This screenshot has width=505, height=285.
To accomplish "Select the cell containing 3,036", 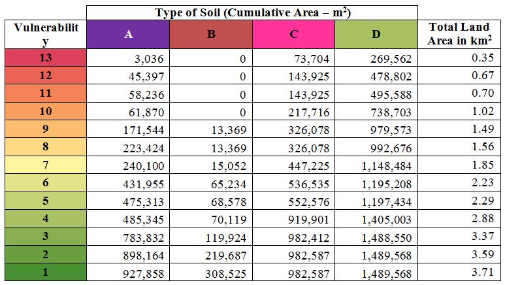I will (x=128, y=59).
